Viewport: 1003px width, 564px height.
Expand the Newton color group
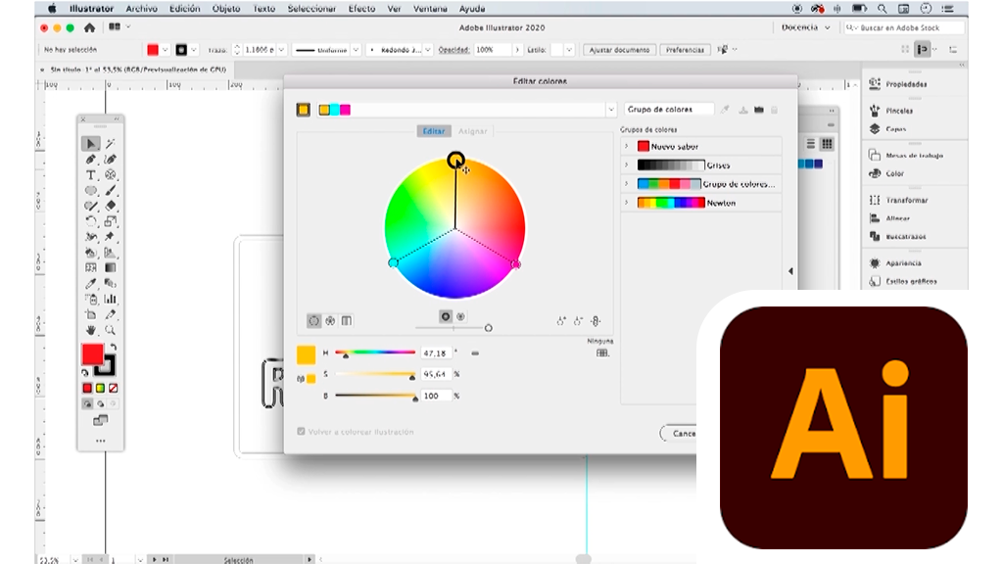[x=627, y=203]
